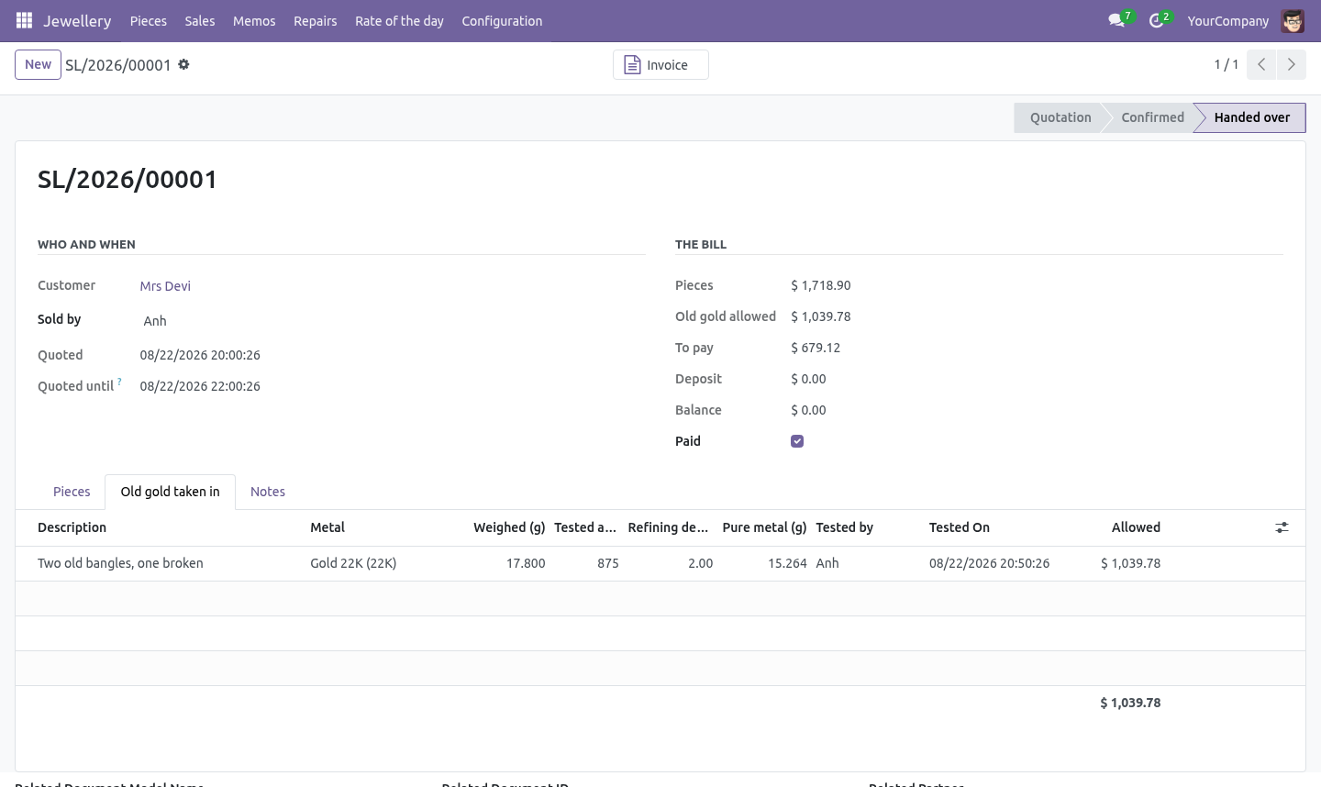Sort by the Allowed column header
The width and height of the screenshot is (1321, 787).
(x=1136, y=527)
